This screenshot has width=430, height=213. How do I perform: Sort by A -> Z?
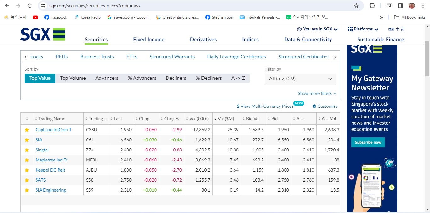[x=238, y=78]
